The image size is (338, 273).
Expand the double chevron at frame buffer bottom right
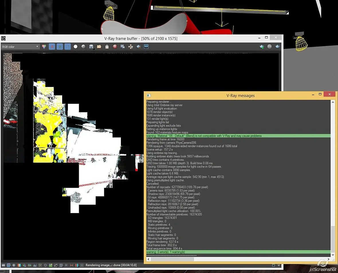tap(279, 265)
